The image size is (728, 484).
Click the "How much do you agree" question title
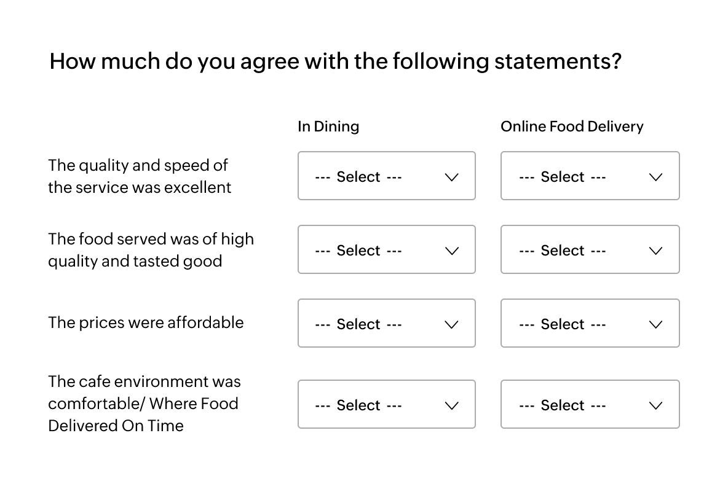click(x=335, y=62)
